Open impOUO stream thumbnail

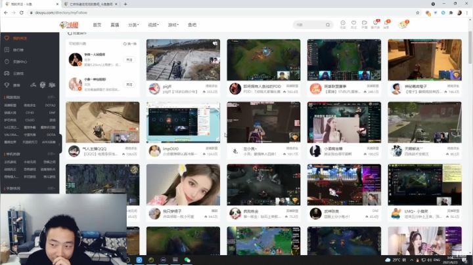[x=183, y=122]
